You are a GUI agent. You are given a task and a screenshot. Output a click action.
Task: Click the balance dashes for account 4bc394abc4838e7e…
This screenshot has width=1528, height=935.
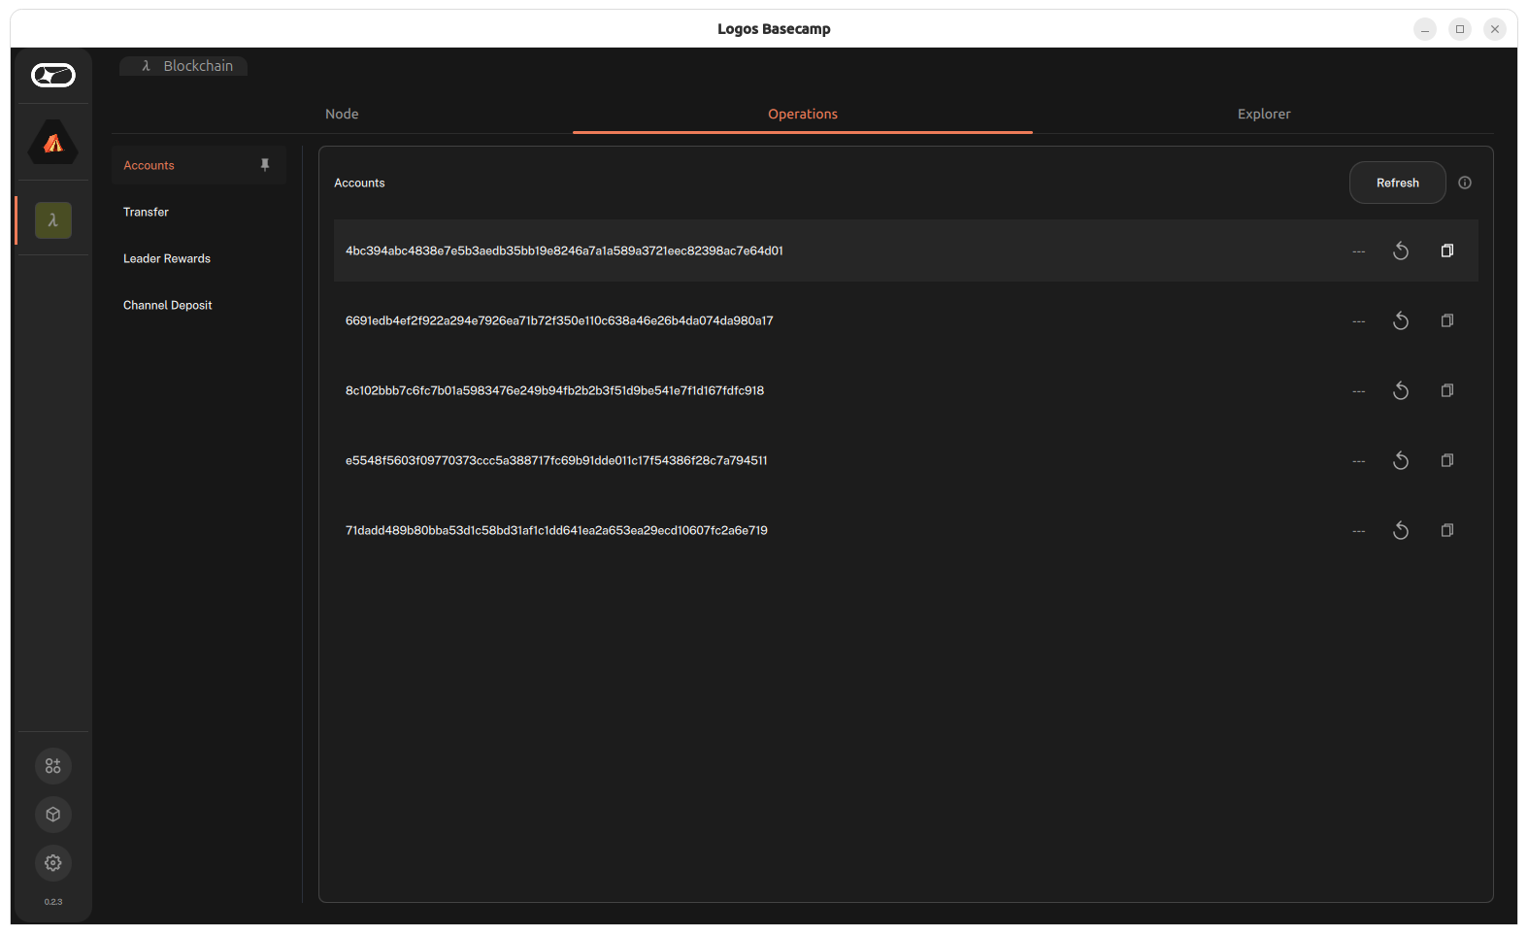1359,251
